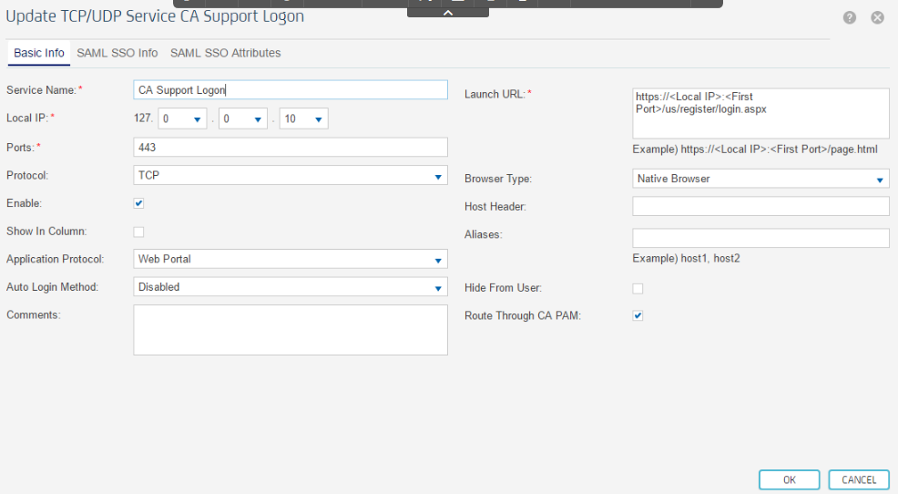The image size is (898, 494).
Task: Expand the Application Protocol Web Portal dropdown
Action: 291,259
